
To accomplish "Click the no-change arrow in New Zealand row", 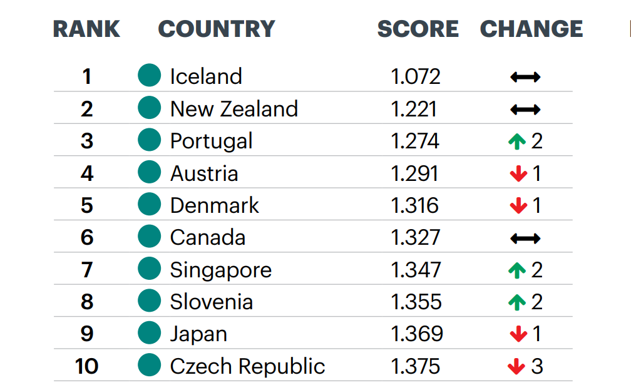I will [x=525, y=110].
